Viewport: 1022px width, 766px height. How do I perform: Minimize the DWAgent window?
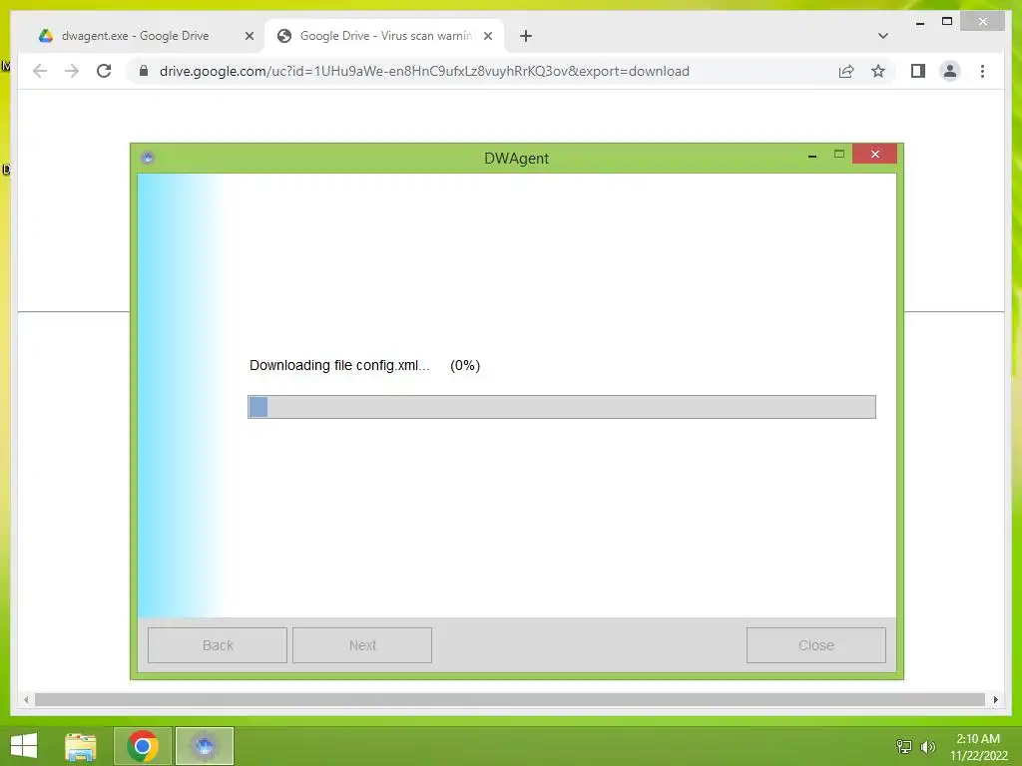point(812,155)
